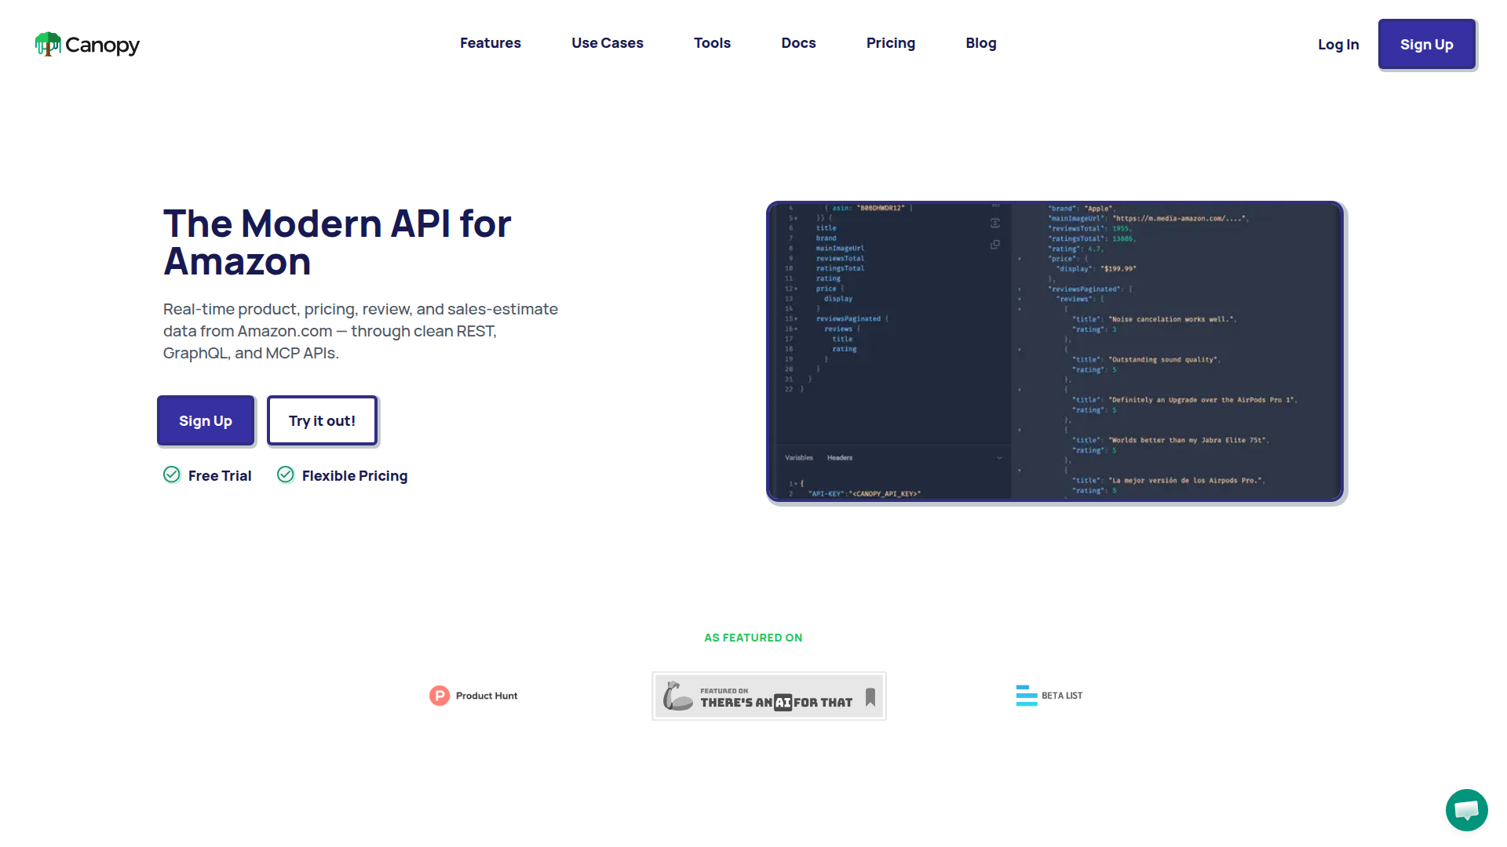Open the Features menu item

tap(491, 43)
